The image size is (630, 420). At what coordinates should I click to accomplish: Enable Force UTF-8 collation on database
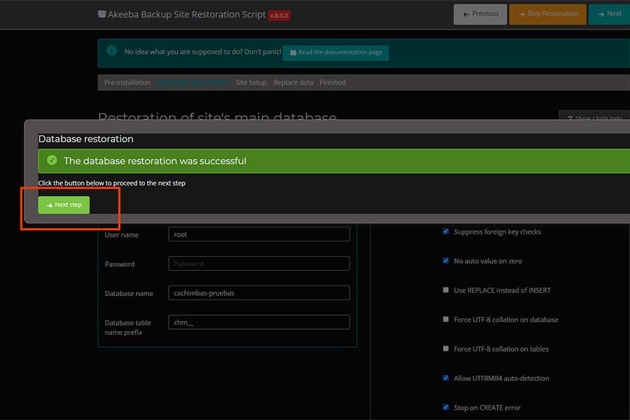446,319
